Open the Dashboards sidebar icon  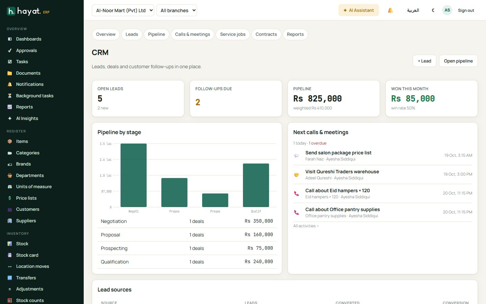pyautogui.click(x=10, y=39)
